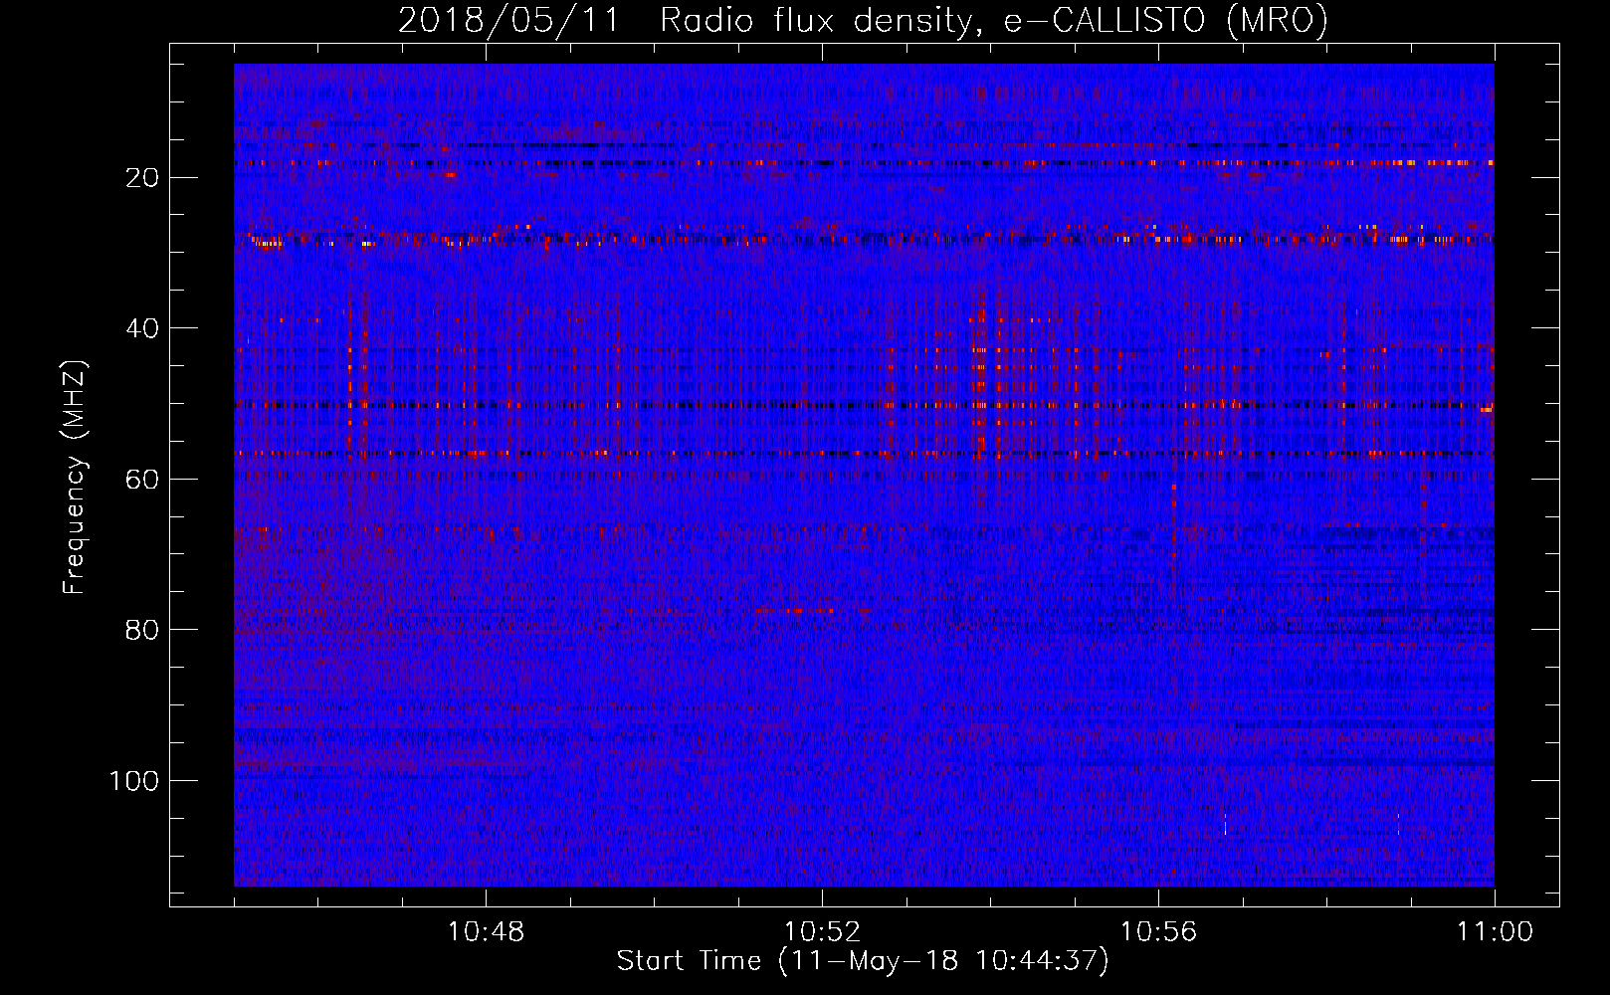Click the plot title '2018/05/11 Radio flux density'

click(863, 20)
